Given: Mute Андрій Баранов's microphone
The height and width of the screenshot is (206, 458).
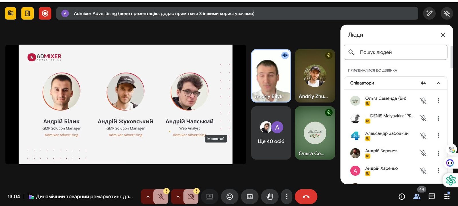Looking at the screenshot, I should pyautogui.click(x=423, y=153).
